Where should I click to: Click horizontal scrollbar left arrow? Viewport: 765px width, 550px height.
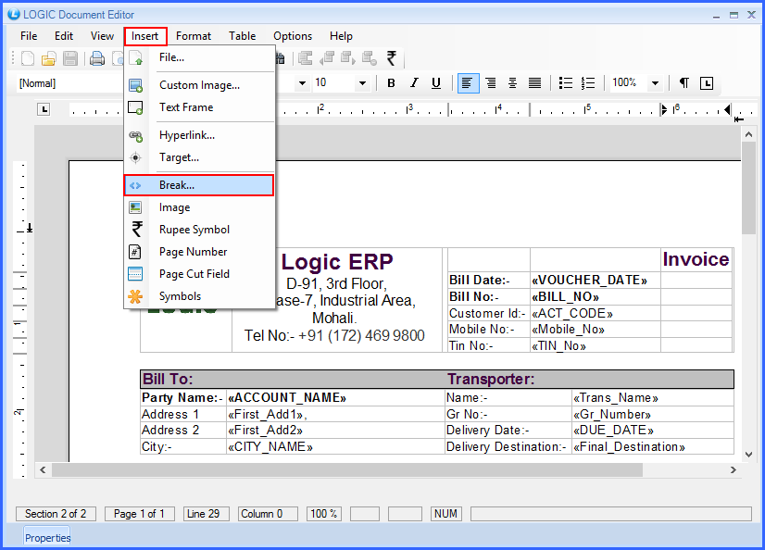point(43,470)
